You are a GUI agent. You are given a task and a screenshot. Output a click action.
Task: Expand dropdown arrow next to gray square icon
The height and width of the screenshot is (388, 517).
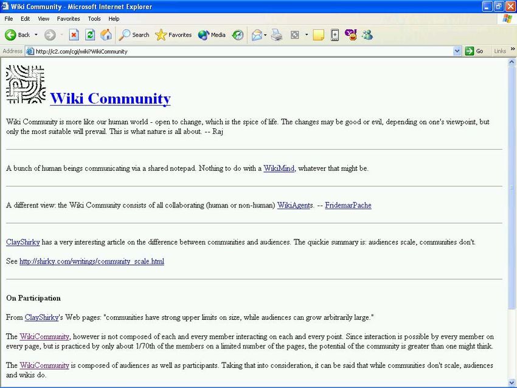(x=307, y=35)
